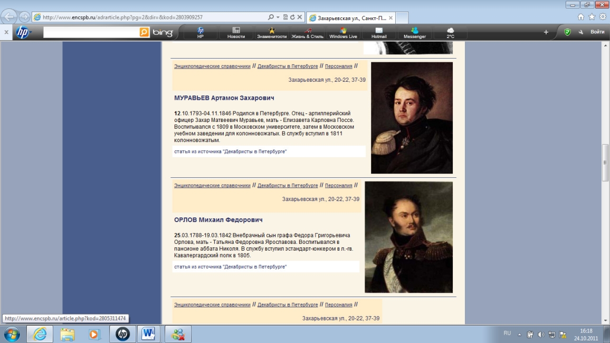Click the HP logo on the toolbar
Viewport: 610px width, 343px height.
click(23, 32)
